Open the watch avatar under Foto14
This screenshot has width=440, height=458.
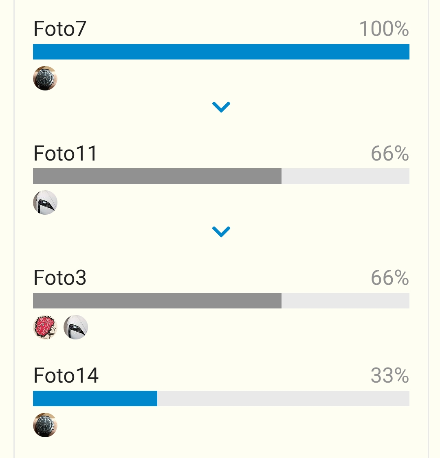[45, 425]
